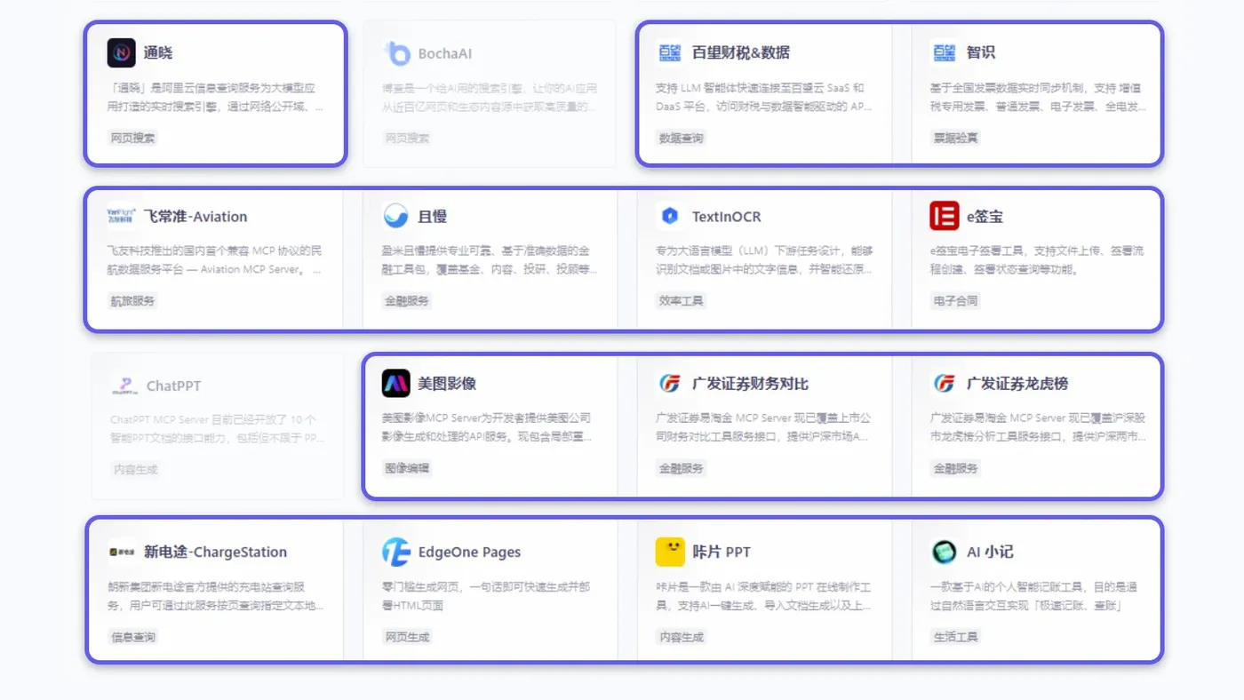Click the 美图影像 description text
This screenshot has width=1244, height=700.
[487, 427]
